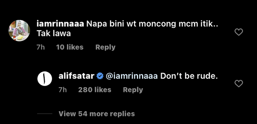The image size is (257, 124).
Task: Tap the heart on alifsatar's reply
Action: (x=239, y=84)
